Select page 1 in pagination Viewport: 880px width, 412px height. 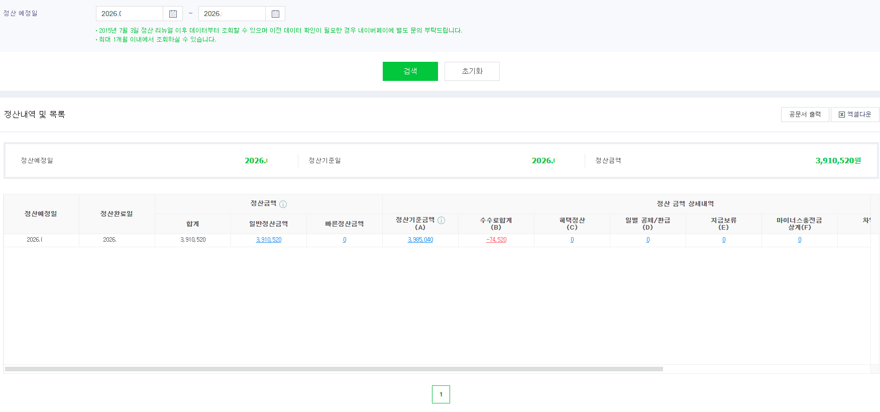tap(441, 394)
